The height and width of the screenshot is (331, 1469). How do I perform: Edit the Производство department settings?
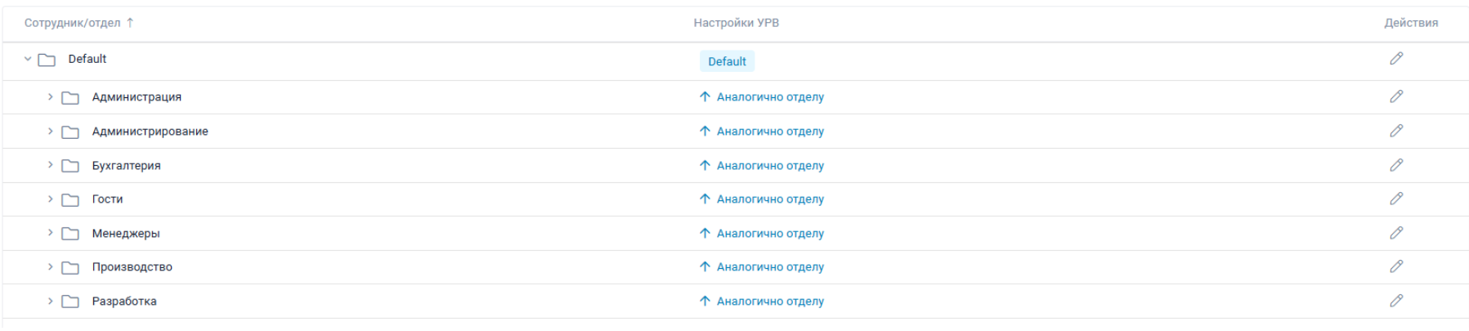(1396, 266)
